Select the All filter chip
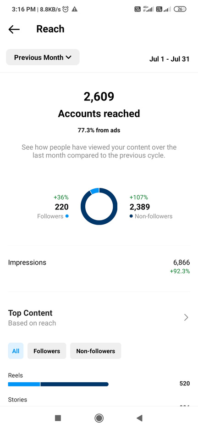This screenshot has width=198, height=430. pyautogui.click(x=16, y=351)
